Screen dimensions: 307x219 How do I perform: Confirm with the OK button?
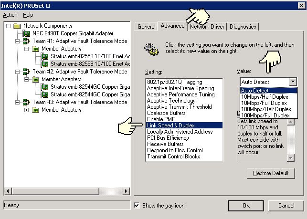coord(246,206)
